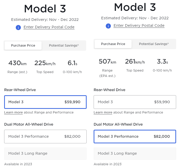180x166 pixels.
Task: Open Enter Delivery Postal Code in 507 km panel
Action: click(x=139, y=26)
